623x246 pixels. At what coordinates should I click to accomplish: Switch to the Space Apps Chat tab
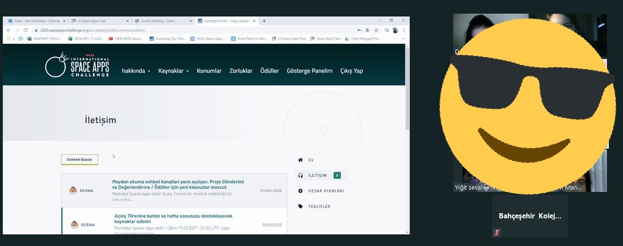point(99,21)
